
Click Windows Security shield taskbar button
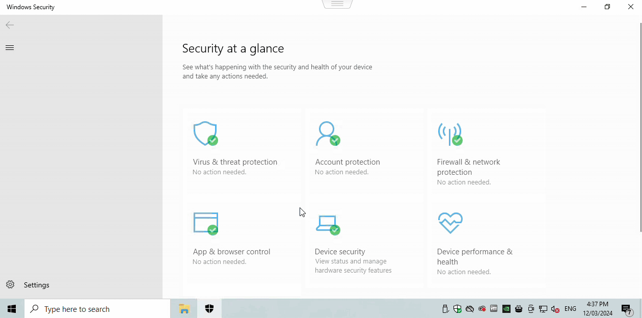coord(209,309)
